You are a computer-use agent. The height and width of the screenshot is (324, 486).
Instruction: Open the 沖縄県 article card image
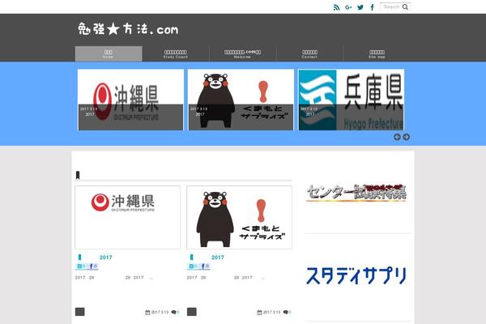[x=128, y=217]
